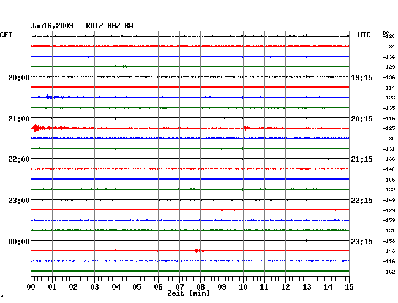
Task: Click the 21:15 UTC time label
Action: (362, 159)
